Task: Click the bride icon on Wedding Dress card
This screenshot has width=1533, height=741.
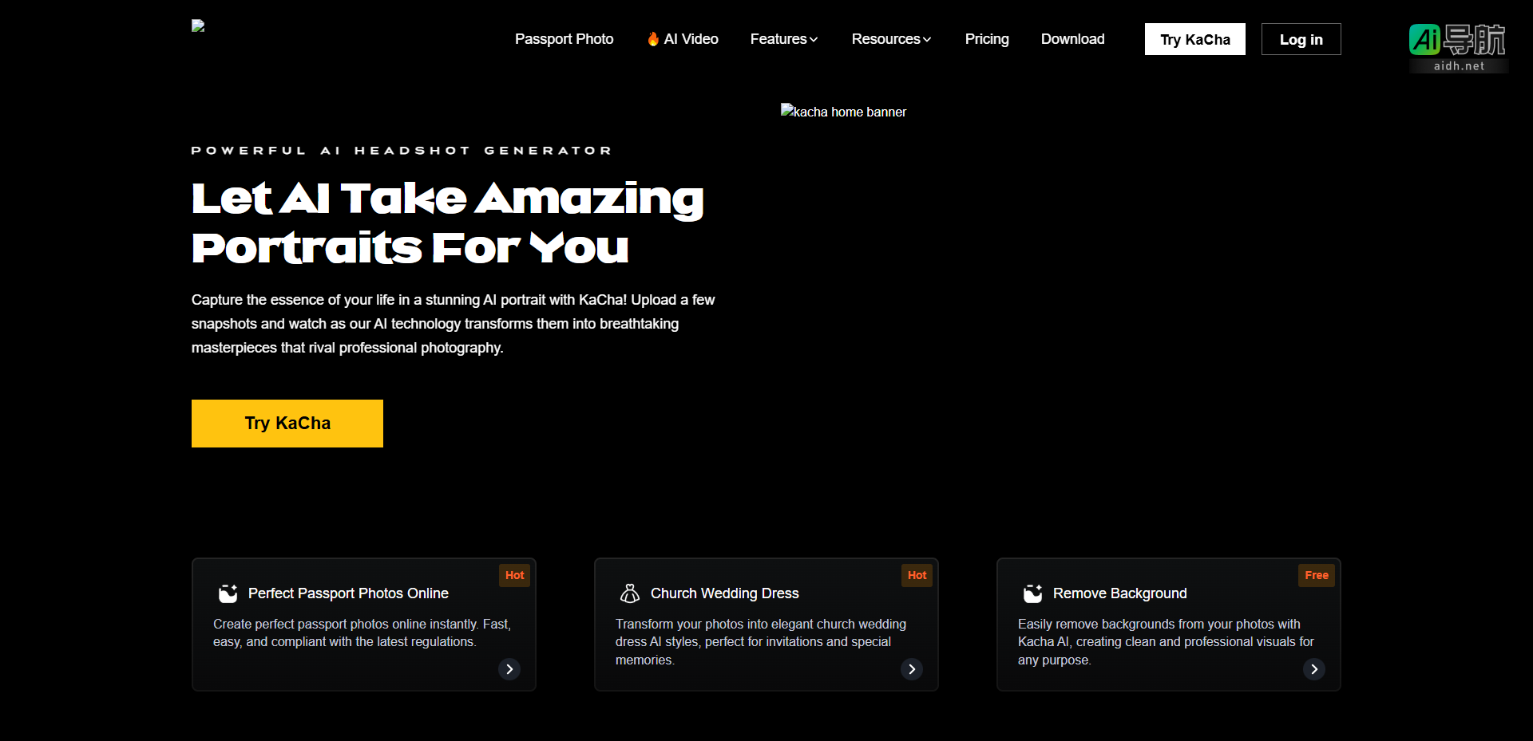Action: 630,593
